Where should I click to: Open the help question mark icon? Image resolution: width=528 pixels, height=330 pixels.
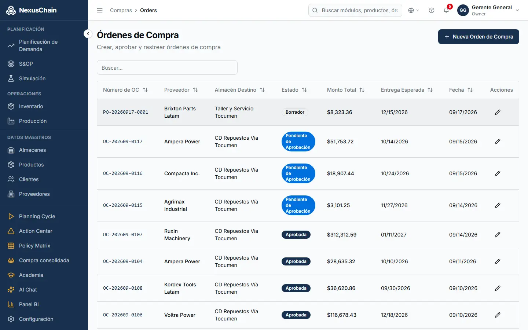click(432, 10)
